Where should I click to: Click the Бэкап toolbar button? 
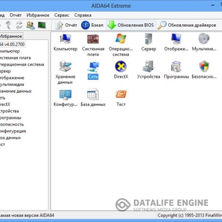(x=92, y=25)
